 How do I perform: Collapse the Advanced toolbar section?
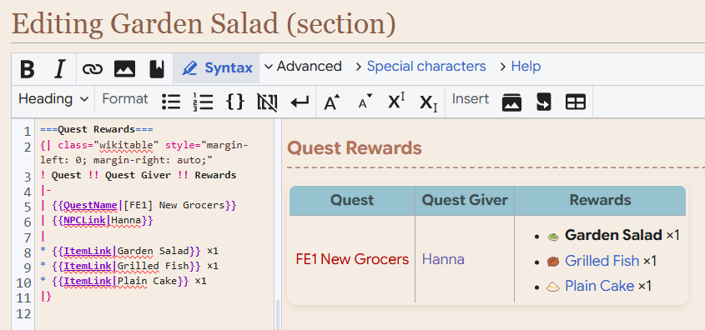[x=303, y=67]
